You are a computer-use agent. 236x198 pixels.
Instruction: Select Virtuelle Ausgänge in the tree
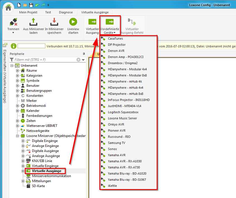click(x=46, y=171)
